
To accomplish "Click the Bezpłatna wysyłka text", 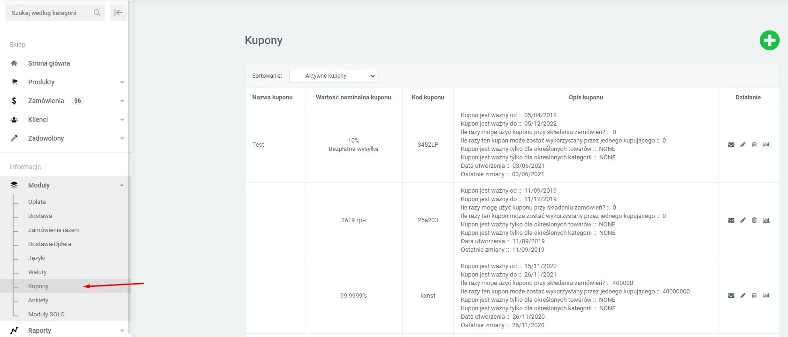I will [x=353, y=149].
